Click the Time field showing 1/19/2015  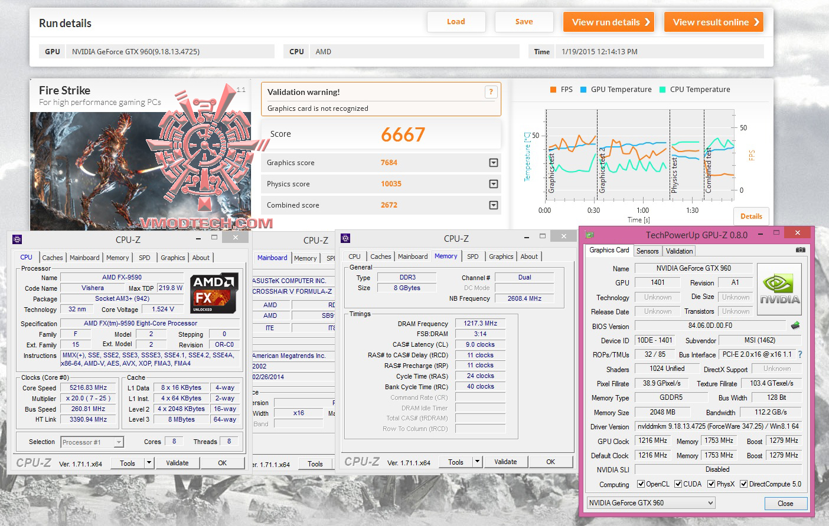pos(660,52)
